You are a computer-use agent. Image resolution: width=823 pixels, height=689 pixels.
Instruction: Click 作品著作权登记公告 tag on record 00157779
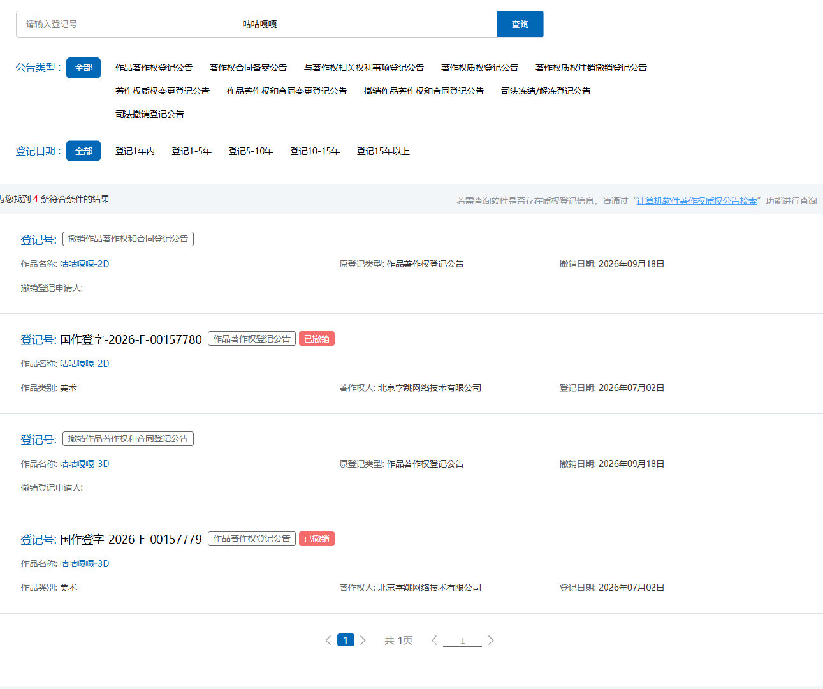click(x=252, y=538)
